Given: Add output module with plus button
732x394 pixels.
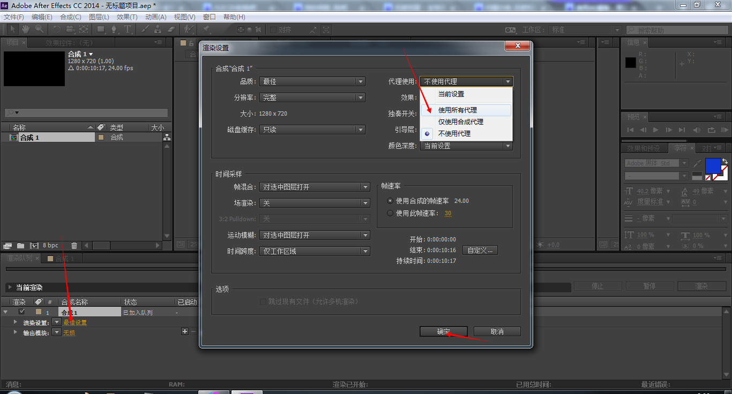Looking at the screenshot, I should coord(185,332).
